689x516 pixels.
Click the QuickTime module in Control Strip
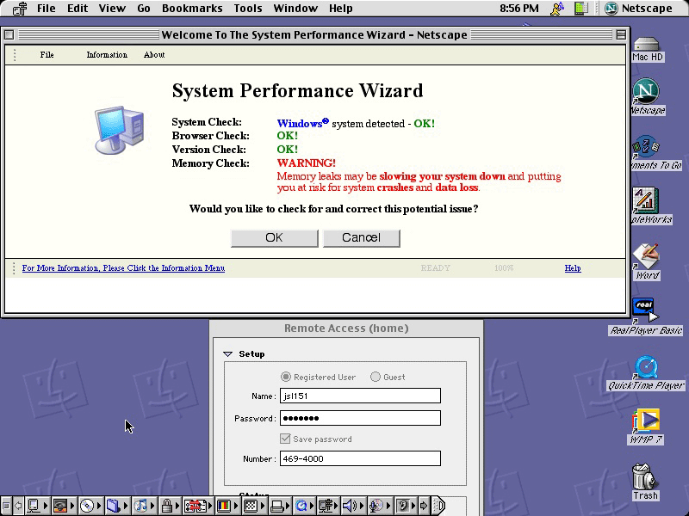301,506
